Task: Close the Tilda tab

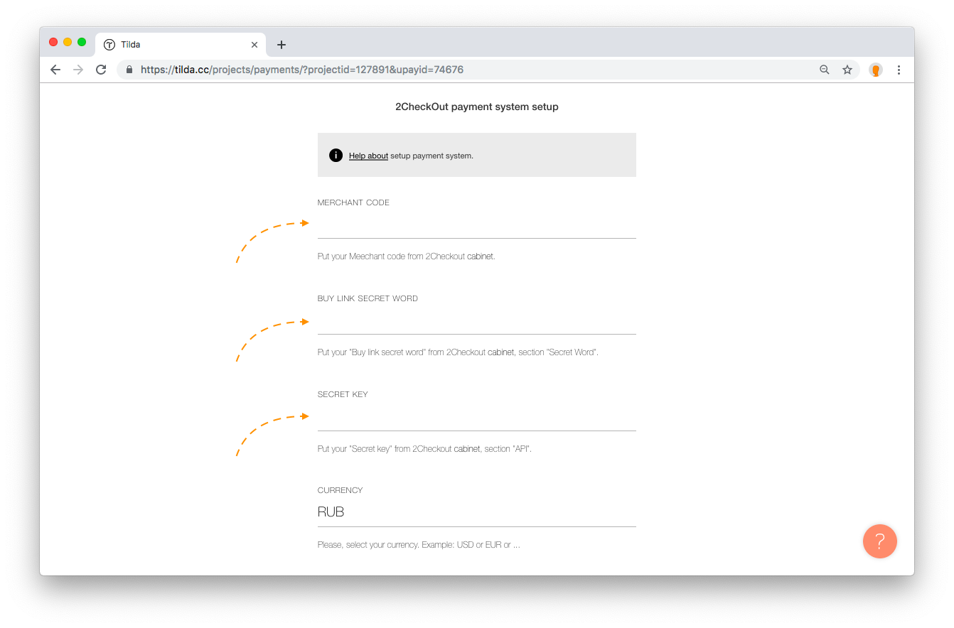Action: click(x=254, y=44)
